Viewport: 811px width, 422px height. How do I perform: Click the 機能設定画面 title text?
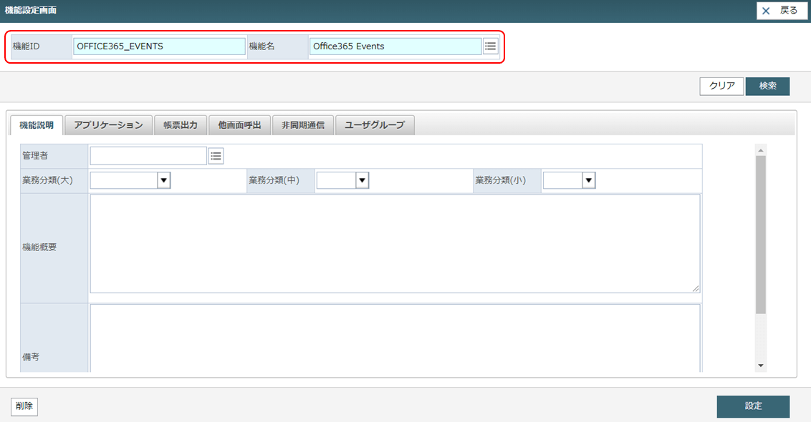tap(31, 10)
